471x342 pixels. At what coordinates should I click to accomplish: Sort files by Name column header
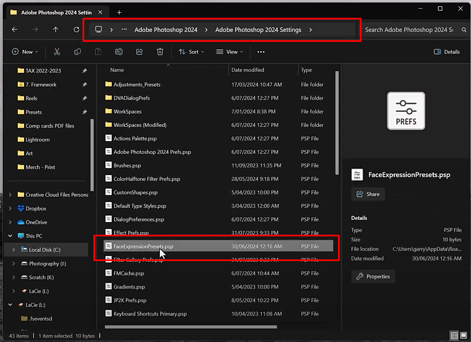point(117,70)
